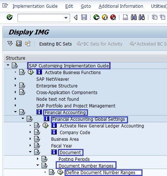Image resolution: width=167 pixels, height=176 pixels.
Task: Expand the Posting Periods node
Action: click(x=38, y=159)
